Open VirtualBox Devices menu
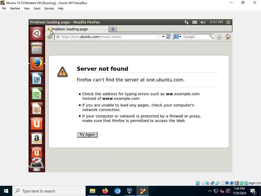 pyautogui.click(x=49, y=8)
